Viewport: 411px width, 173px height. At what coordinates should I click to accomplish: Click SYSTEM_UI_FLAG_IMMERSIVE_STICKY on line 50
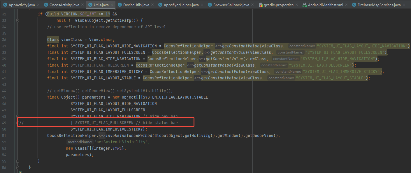107,129
